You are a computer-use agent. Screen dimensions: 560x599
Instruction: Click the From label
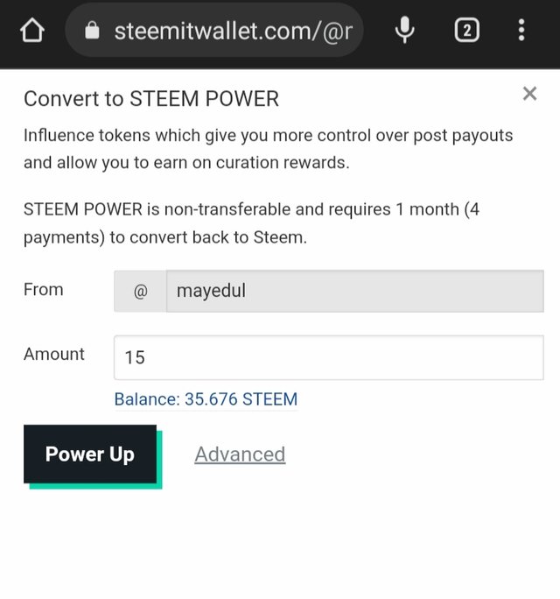(x=44, y=290)
